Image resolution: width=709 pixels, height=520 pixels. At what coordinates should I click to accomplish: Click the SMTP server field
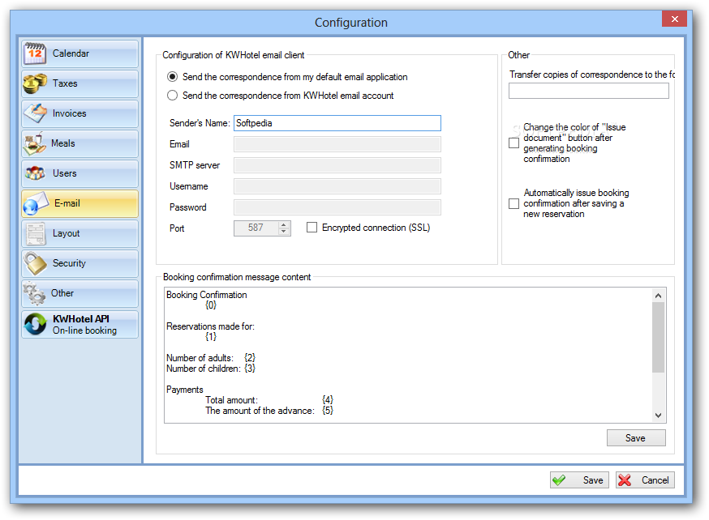coord(337,165)
